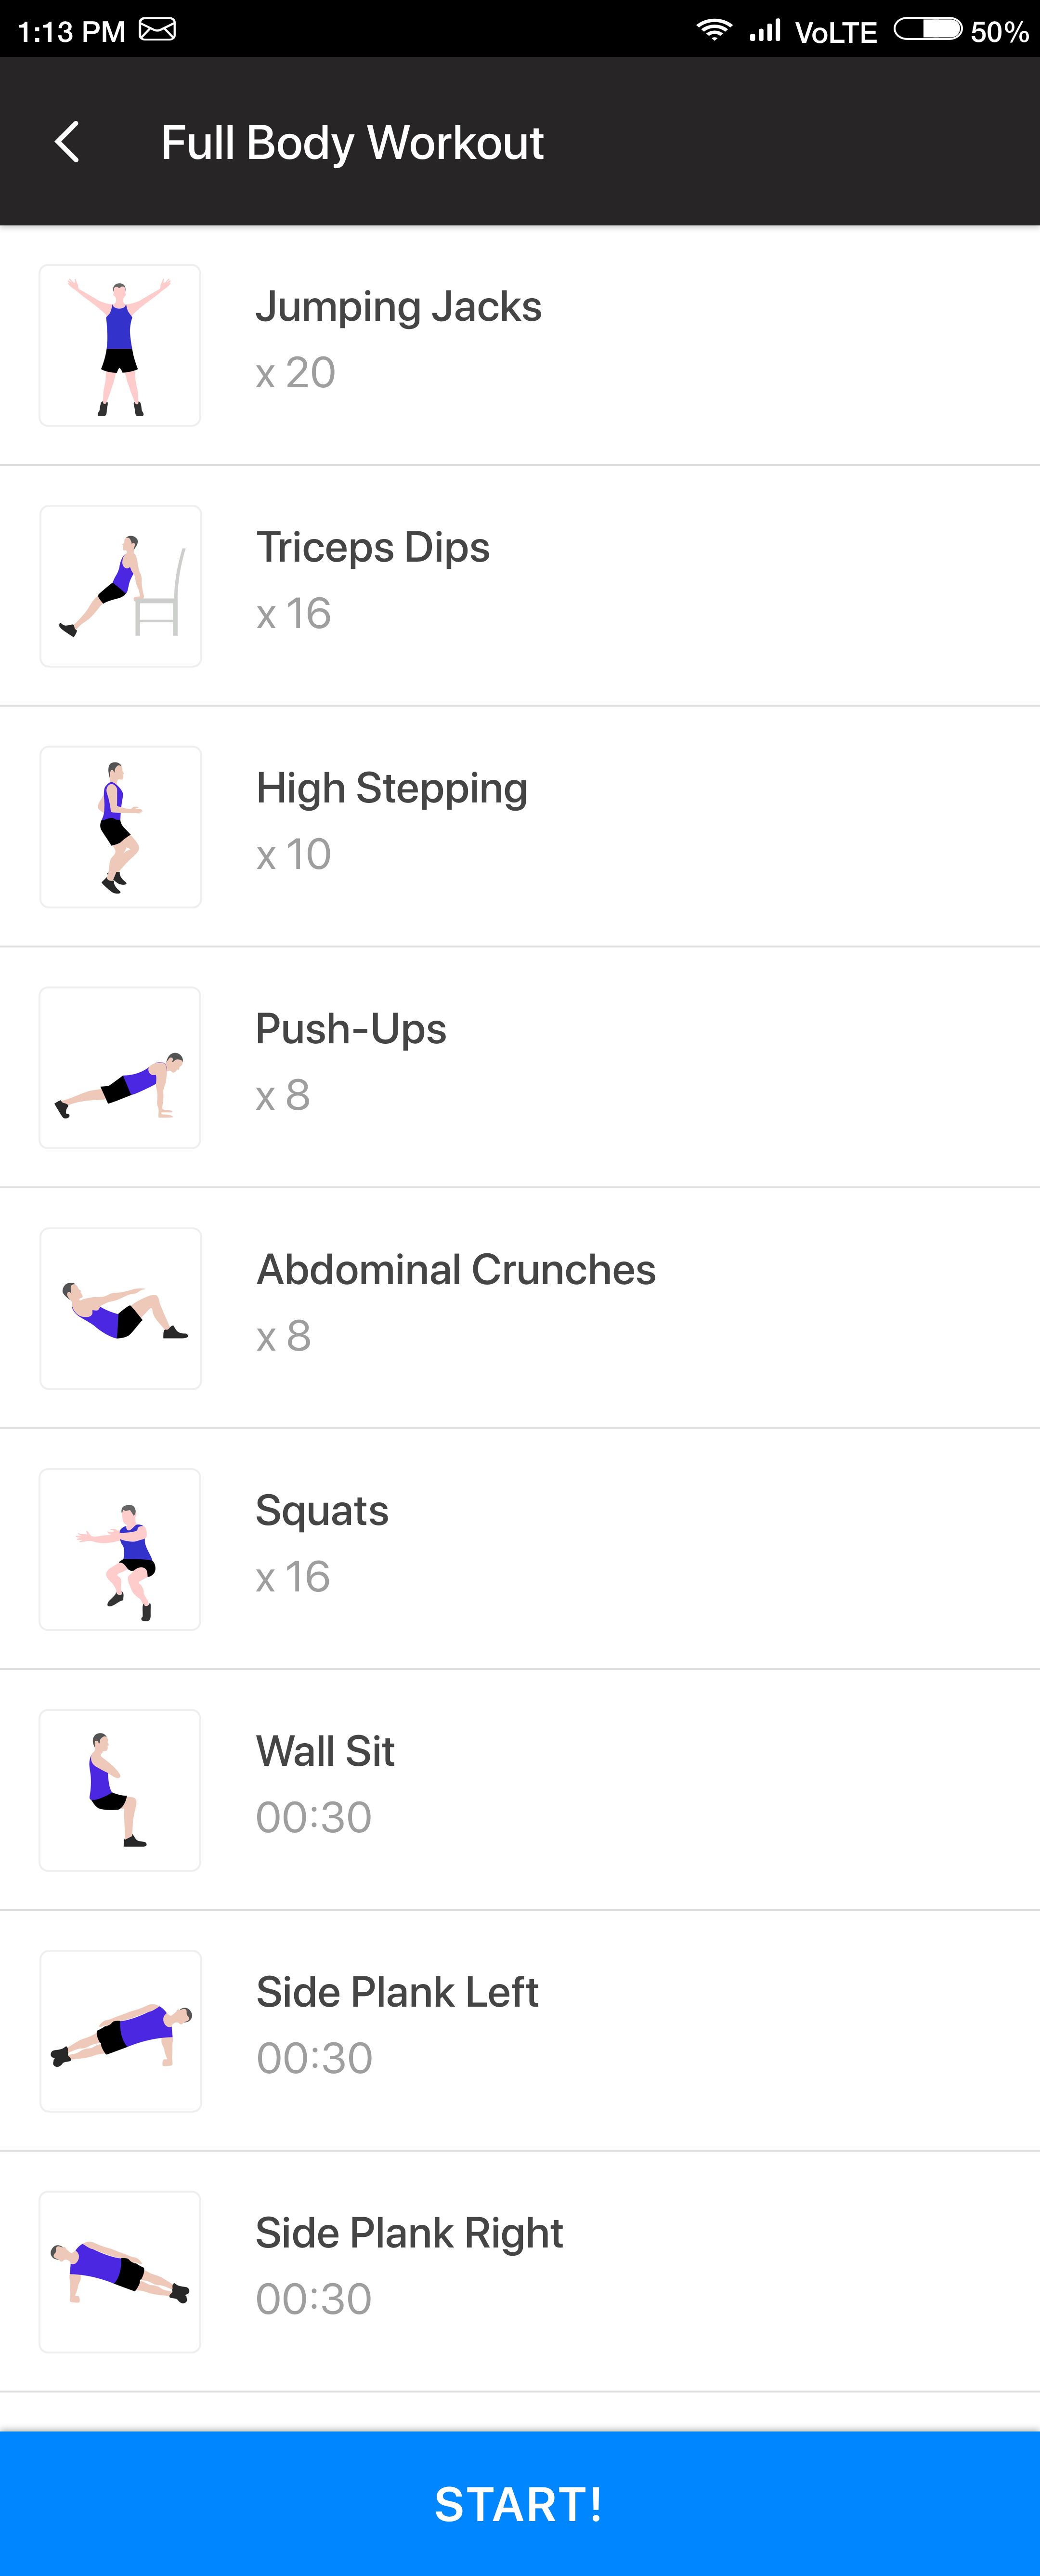Tap the Side Plank Left illustration
Screen dimensions: 1040x2576
(x=121, y=2031)
